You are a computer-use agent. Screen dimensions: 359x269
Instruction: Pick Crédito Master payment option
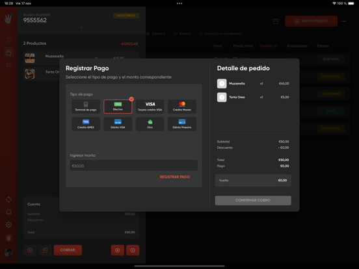(182, 107)
